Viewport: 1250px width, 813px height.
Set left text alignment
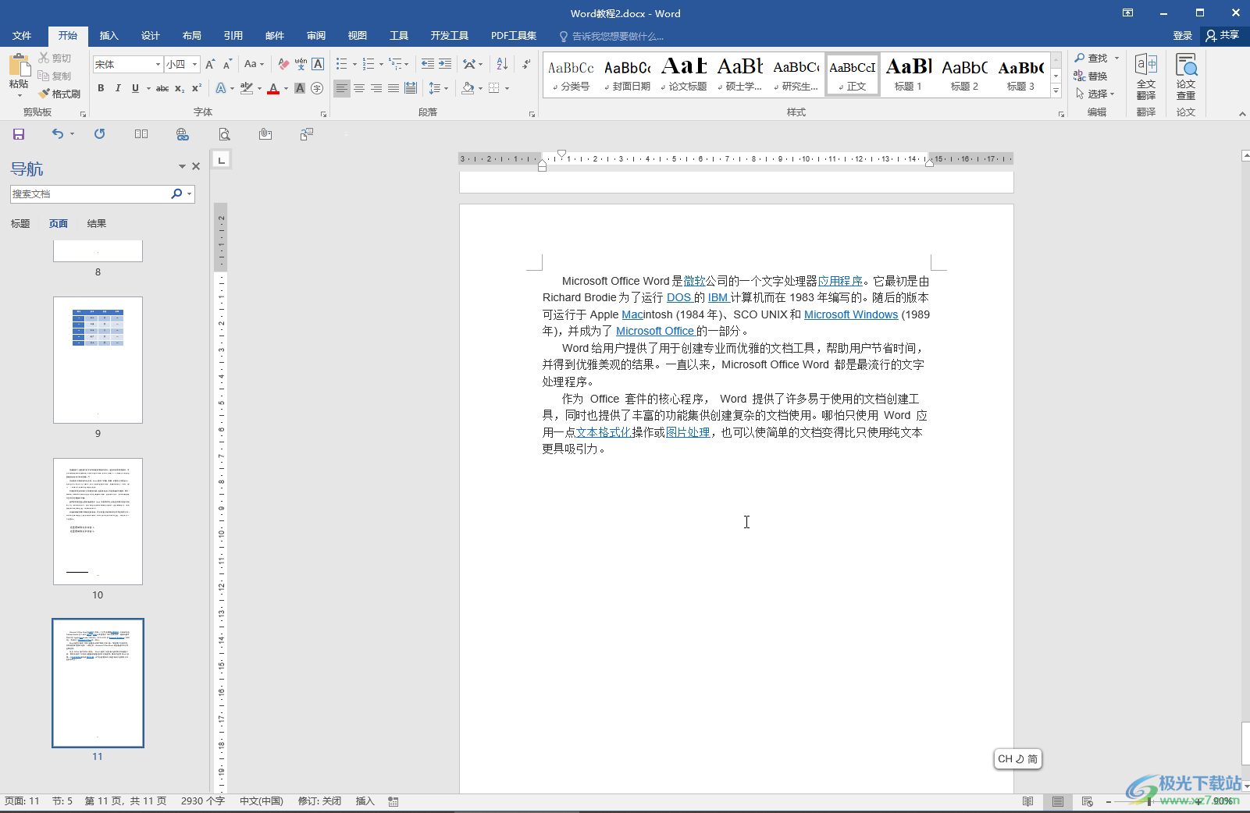[x=342, y=88]
